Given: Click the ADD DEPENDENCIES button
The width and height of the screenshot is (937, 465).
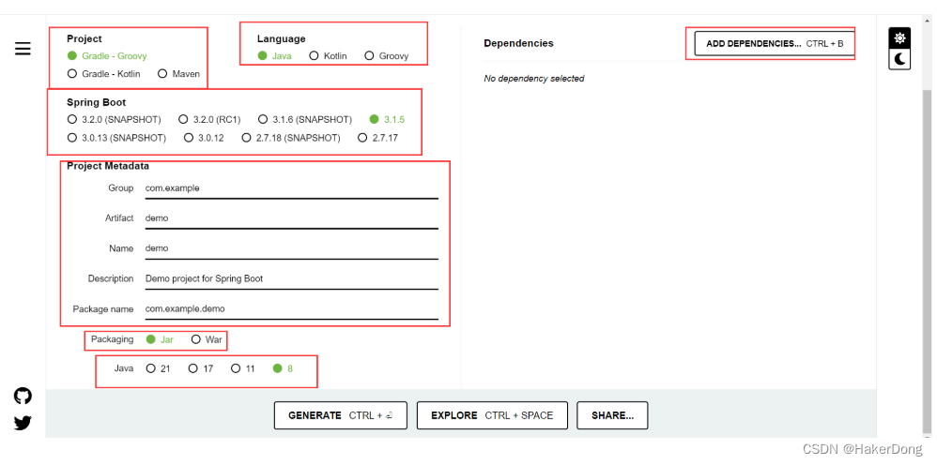Looking at the screenshot, I should [775, 43].
